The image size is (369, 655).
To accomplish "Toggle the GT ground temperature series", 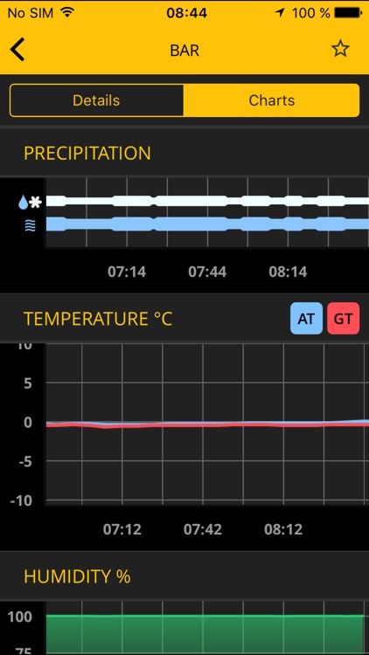I will [x=343, y=319].
